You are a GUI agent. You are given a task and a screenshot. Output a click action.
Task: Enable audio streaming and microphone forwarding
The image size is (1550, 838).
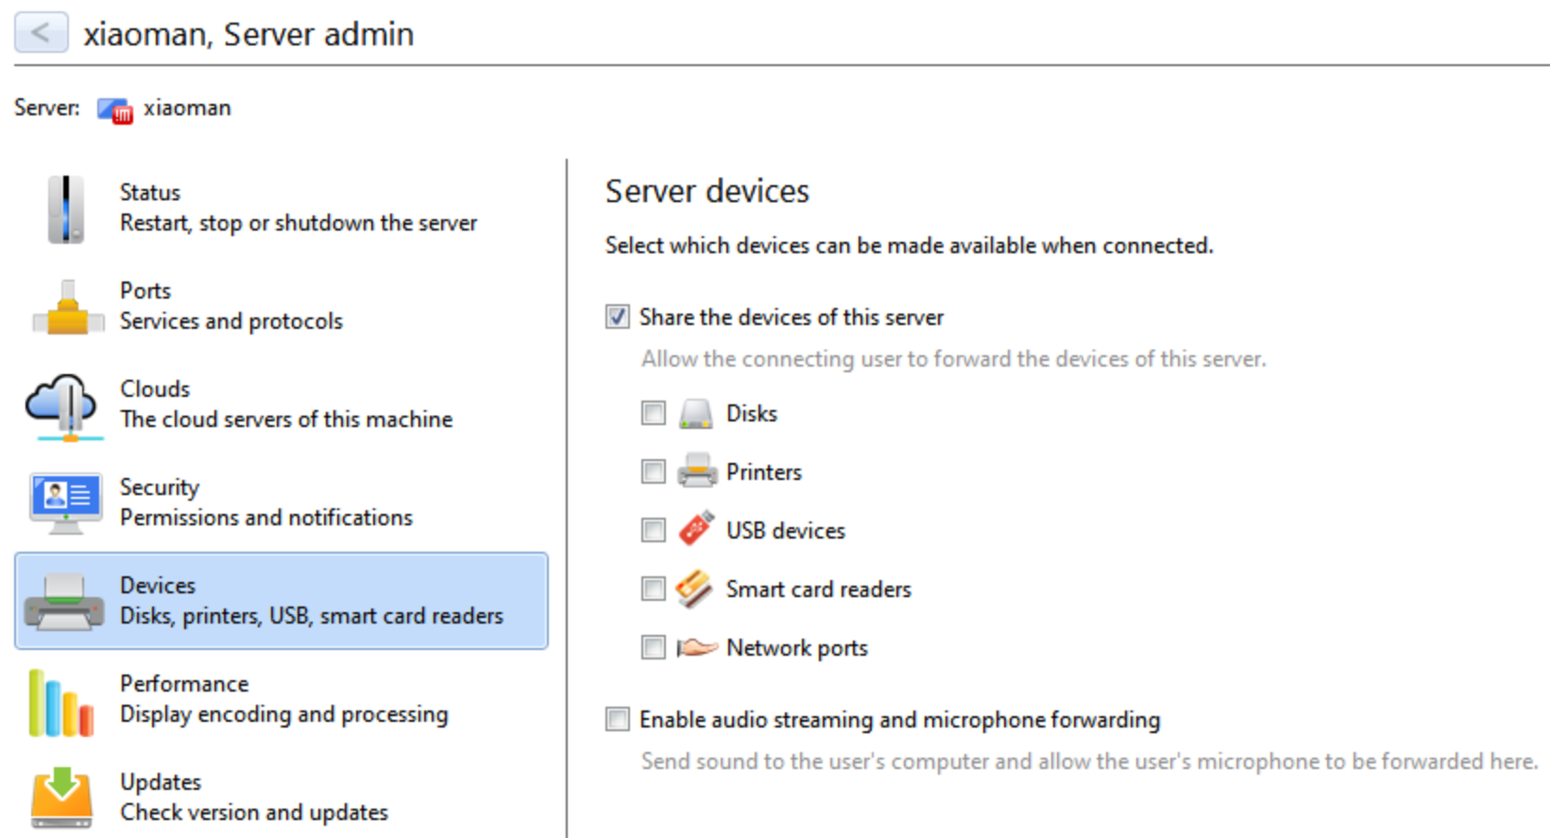(x=618, y=719)
